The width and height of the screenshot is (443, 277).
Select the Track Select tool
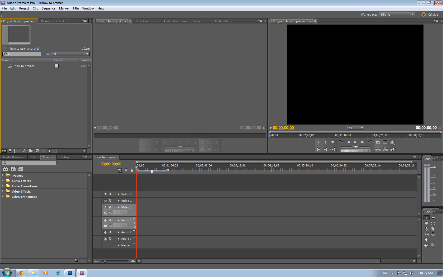click(x=433, y=218)
